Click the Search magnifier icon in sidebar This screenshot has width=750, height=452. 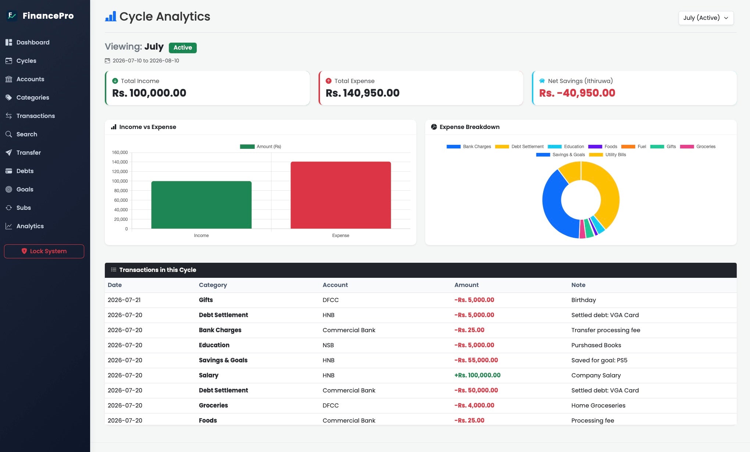click(9, 134)
